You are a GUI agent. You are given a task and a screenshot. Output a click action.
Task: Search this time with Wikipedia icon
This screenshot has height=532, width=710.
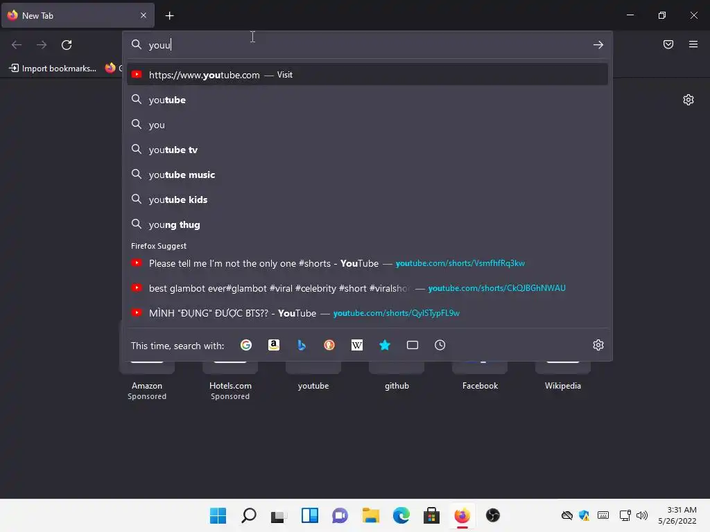pos(357,345)
